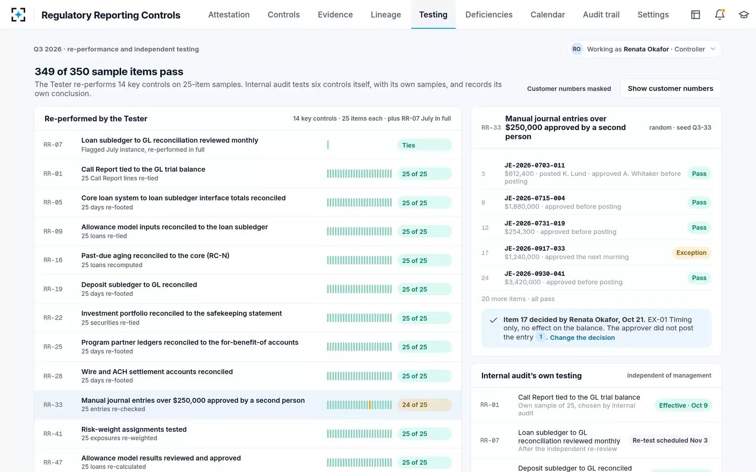The height and width of the screenshot is (472, 756).
Task: Click the Pass badge on JE-2026-0703-011
Action: pos(699,174)
